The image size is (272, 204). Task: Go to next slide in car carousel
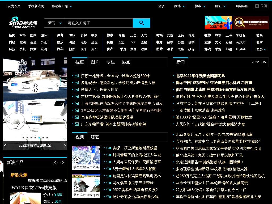tap(65, 146)
